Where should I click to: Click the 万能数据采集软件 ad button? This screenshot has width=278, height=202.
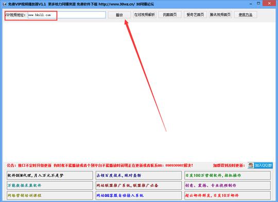pos(50,186)
